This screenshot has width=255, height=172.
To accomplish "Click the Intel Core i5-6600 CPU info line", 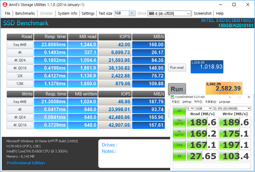I will (37, 151).
